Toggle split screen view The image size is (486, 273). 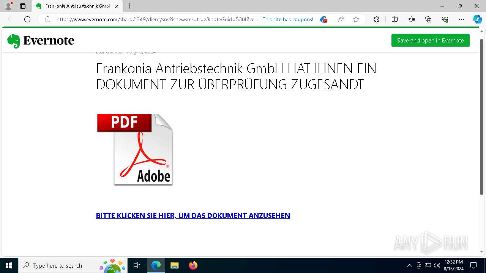click(394, 19)
